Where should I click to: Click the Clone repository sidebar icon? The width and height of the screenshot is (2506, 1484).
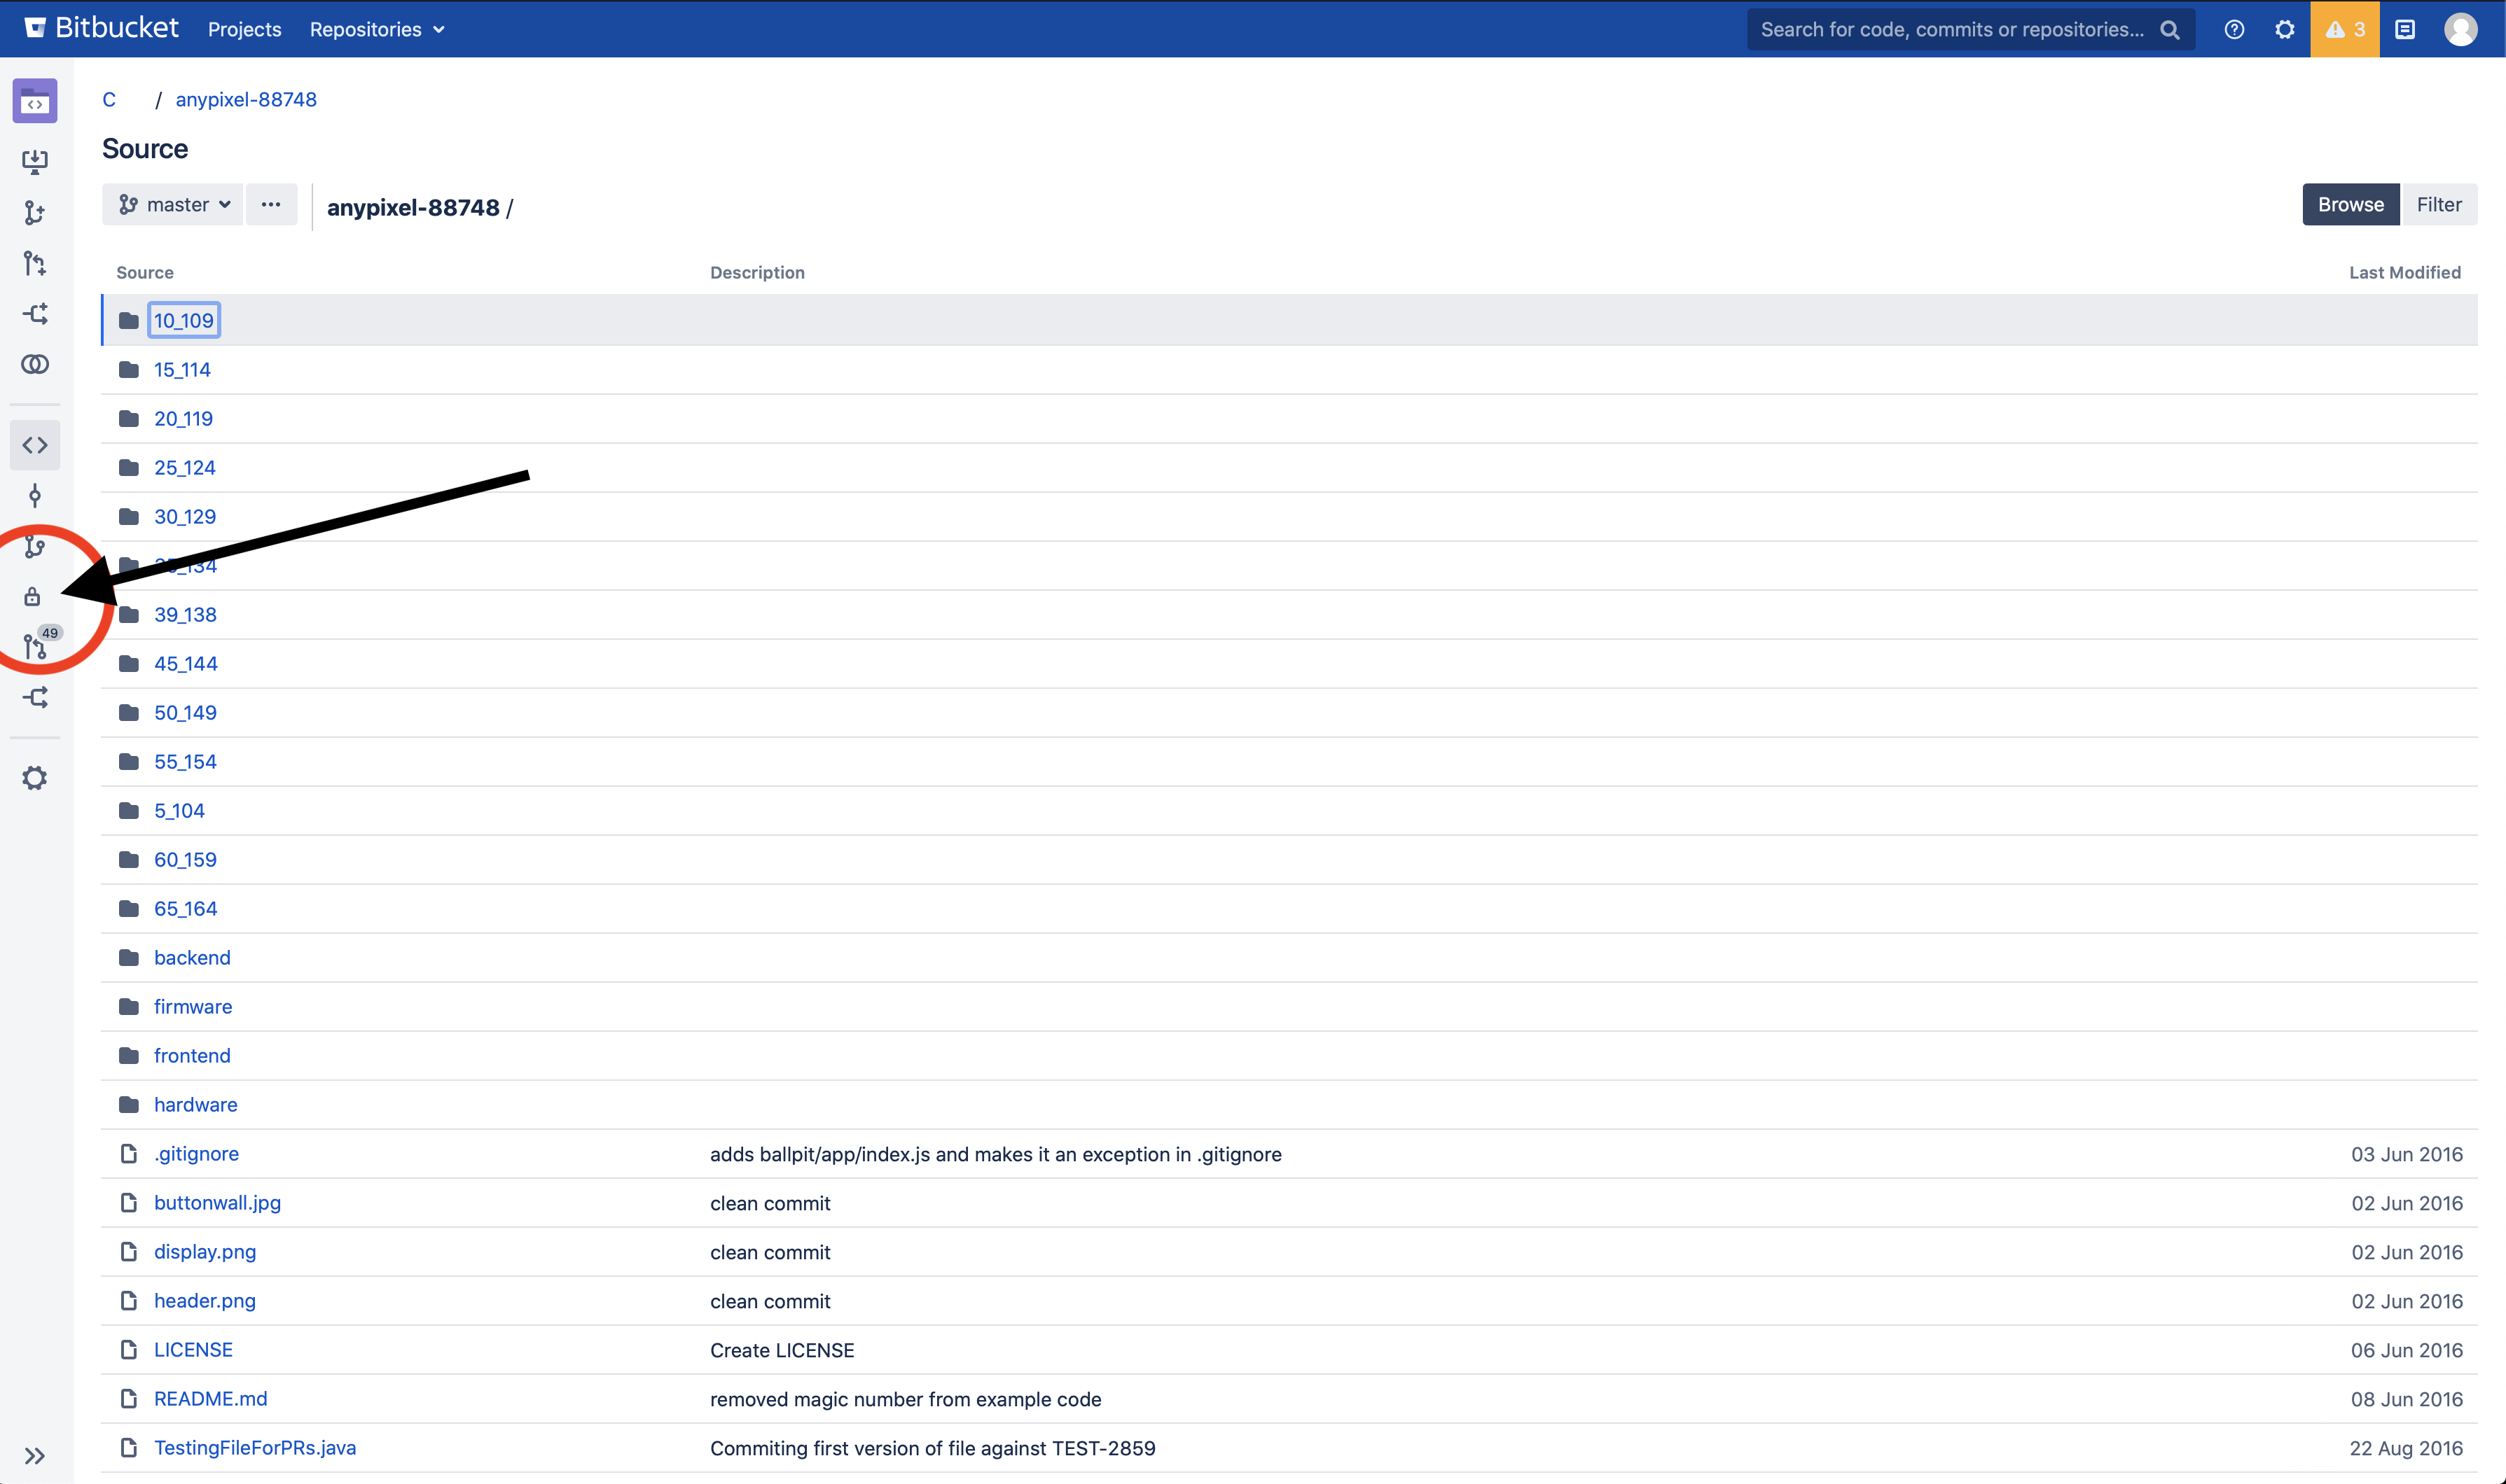[x=35, y=161]
